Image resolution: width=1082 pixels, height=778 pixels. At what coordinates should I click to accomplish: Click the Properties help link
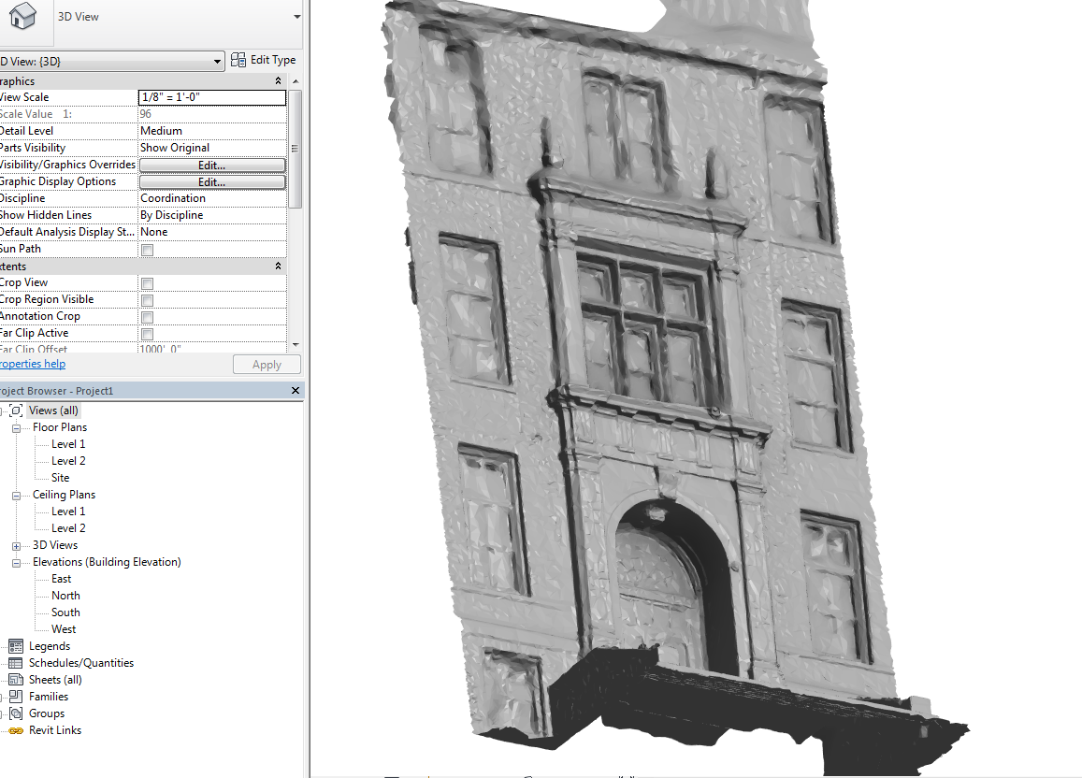click(32, 363)
